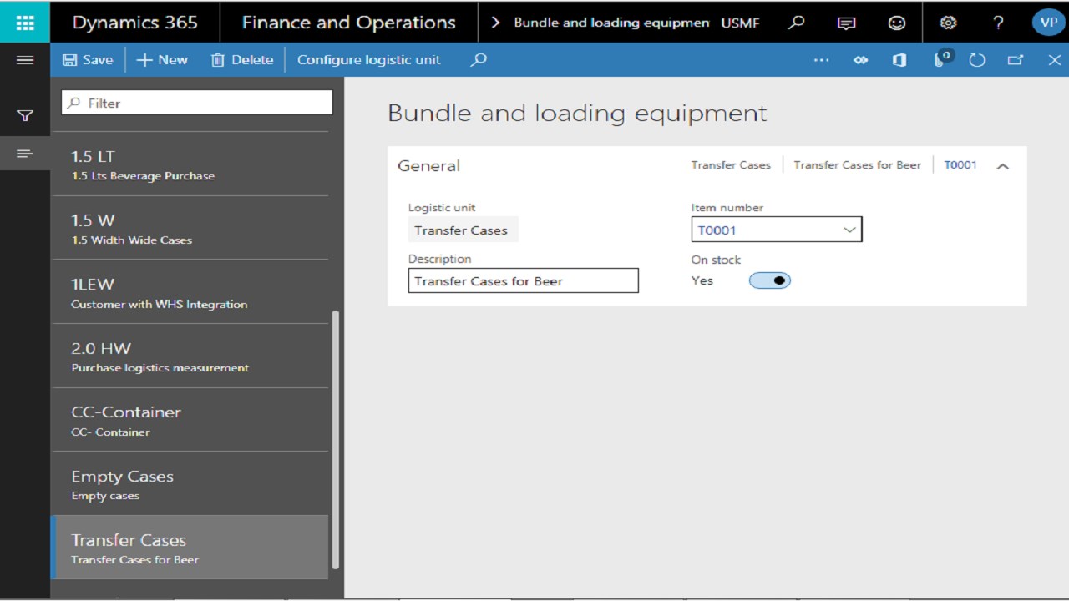This screenshot has height=601, width=1069.
Task: Switch the USMF company selector
Action: point(740,23)
